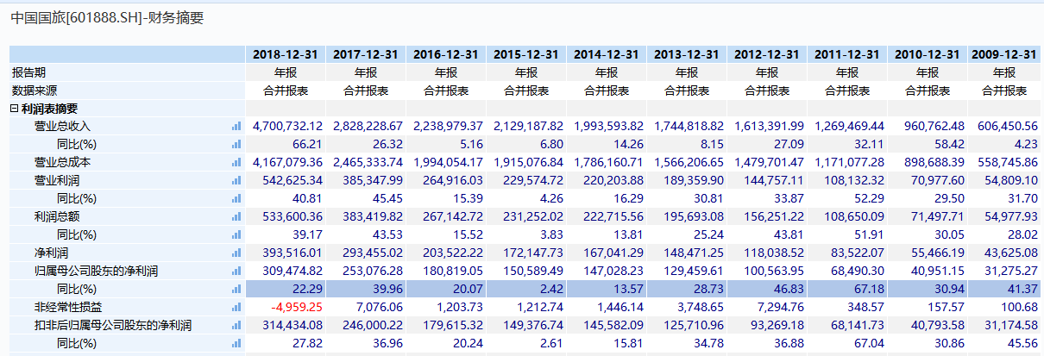This screenshot has height=356, width=1044.
Task: Open the chart icon for 营业总收入 row
Action: coord(236,126)
